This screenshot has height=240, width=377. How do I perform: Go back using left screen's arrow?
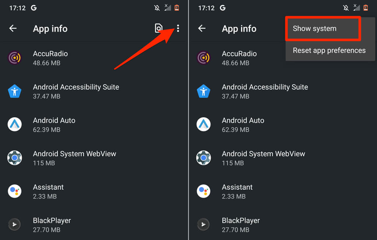[x=13, y=28]
